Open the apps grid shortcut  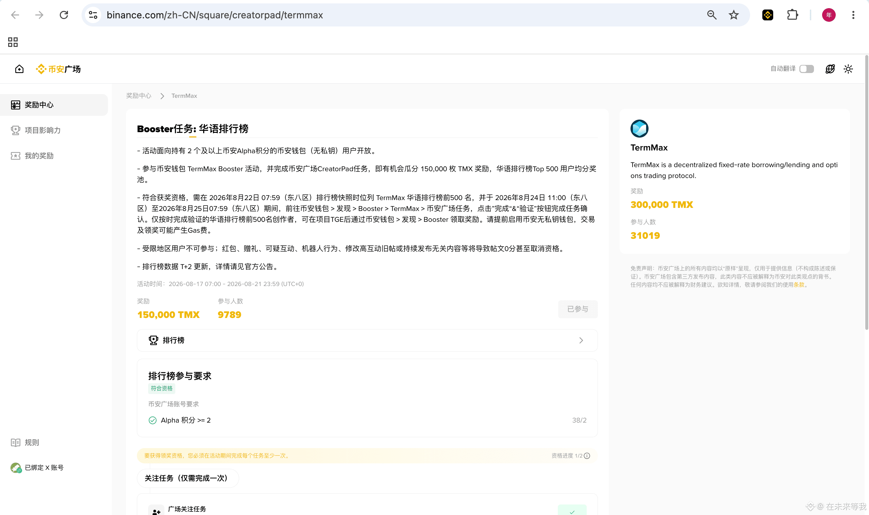[13, 42]
